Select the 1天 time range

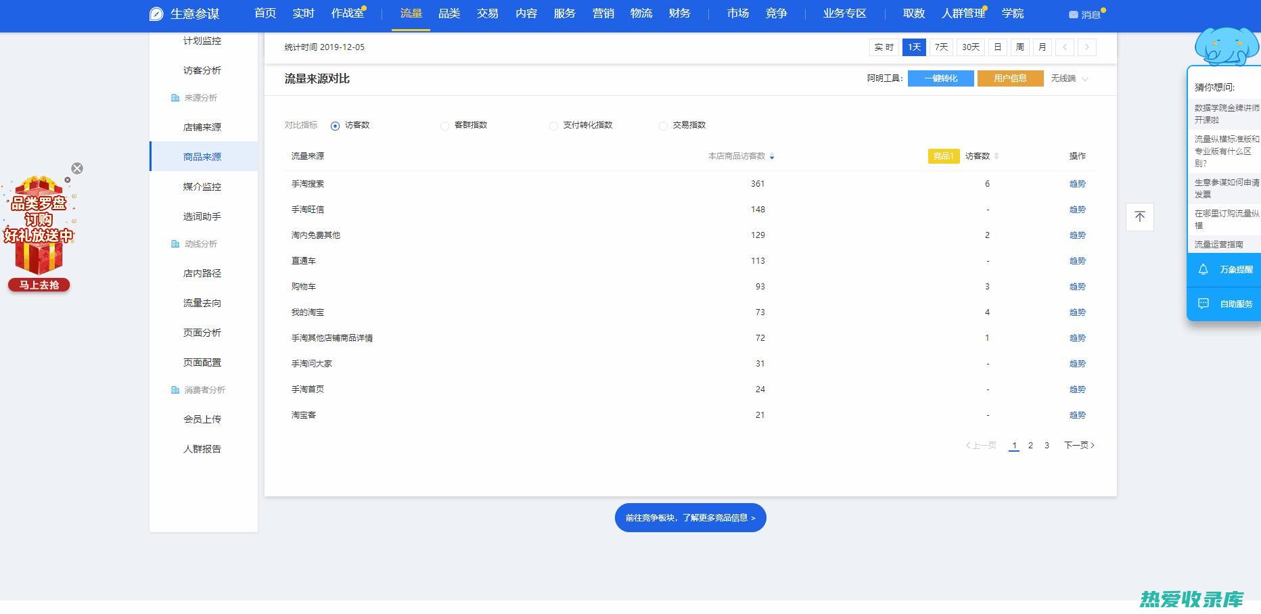[914, 47]
